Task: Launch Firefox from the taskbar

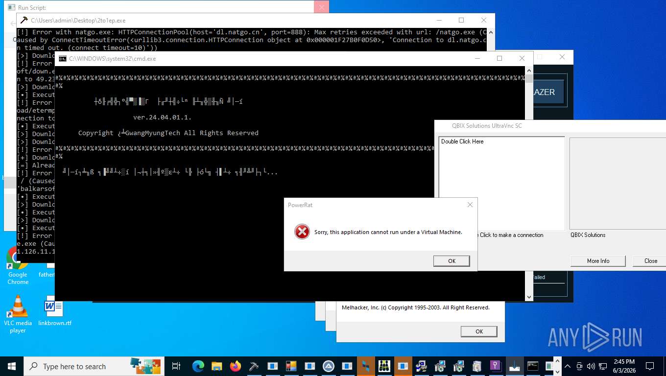Action: [x=235, y=366]
